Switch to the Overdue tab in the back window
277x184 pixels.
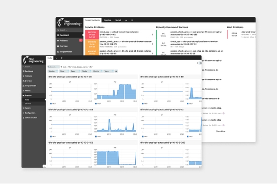108,20
